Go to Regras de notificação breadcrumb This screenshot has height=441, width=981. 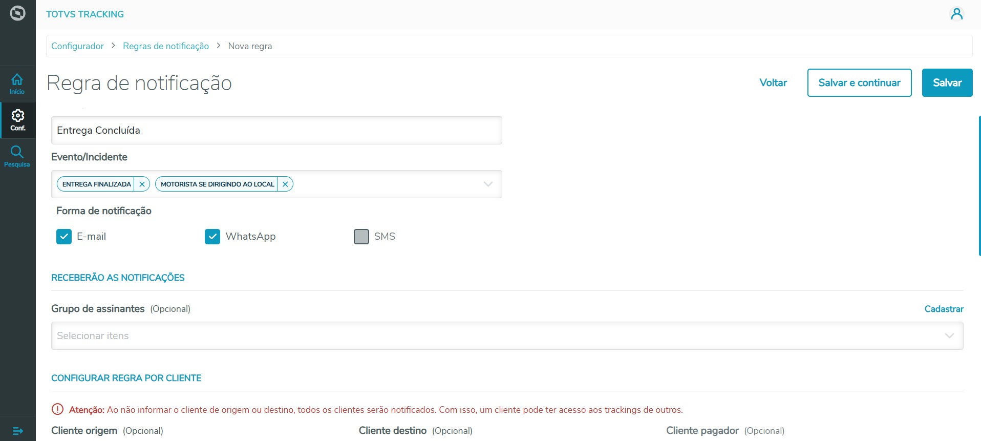point(166,46)
